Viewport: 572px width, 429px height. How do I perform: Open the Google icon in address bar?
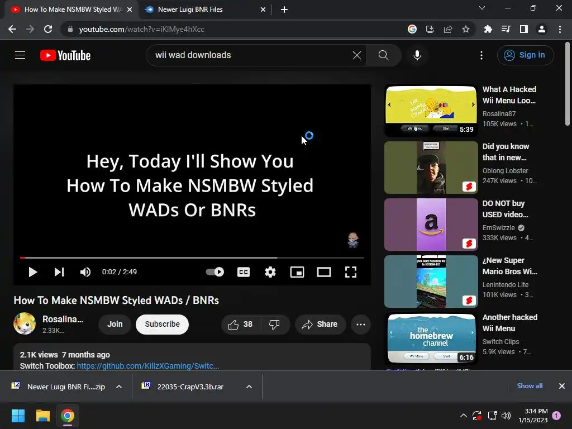[412, 29]
